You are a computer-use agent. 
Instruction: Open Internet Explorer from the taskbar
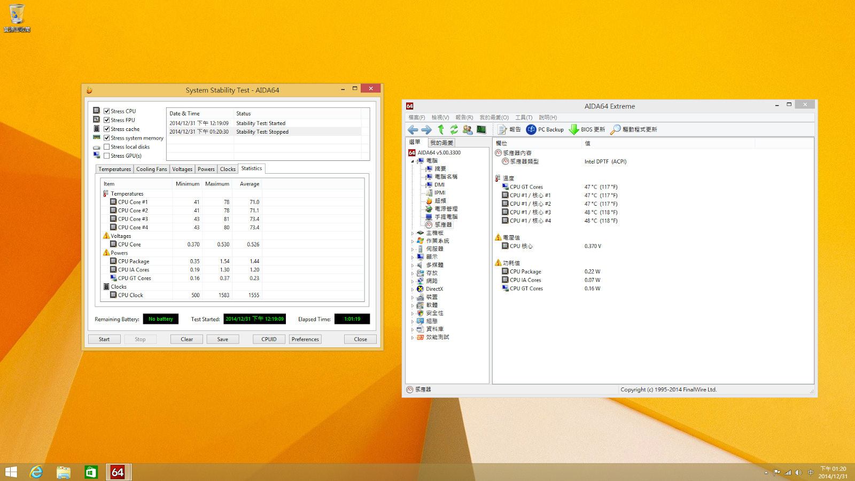tap(36, 472)
